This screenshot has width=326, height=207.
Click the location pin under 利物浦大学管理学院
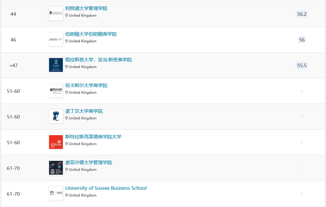tap(67, 15)
